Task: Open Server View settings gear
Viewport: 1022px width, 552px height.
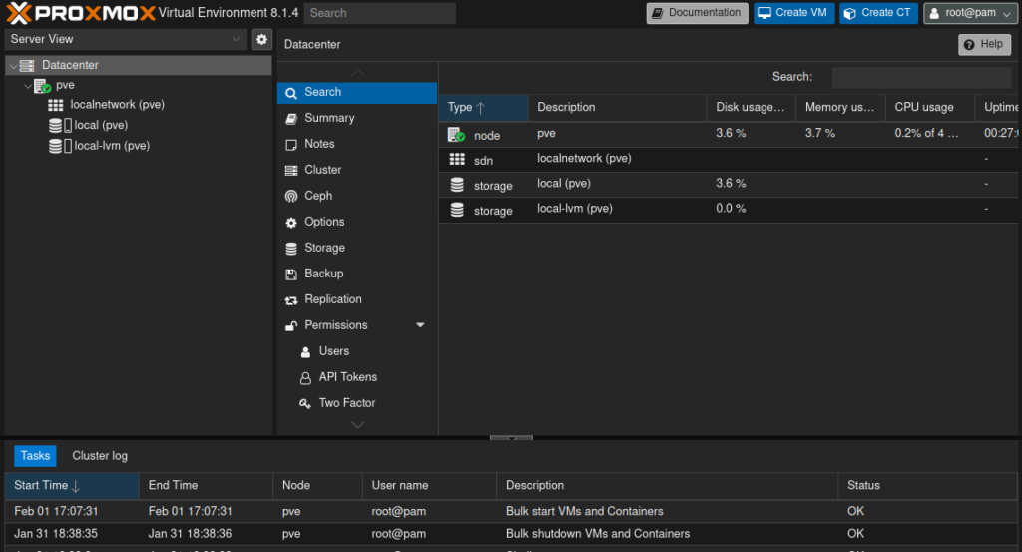Action: tap(261, 39)
